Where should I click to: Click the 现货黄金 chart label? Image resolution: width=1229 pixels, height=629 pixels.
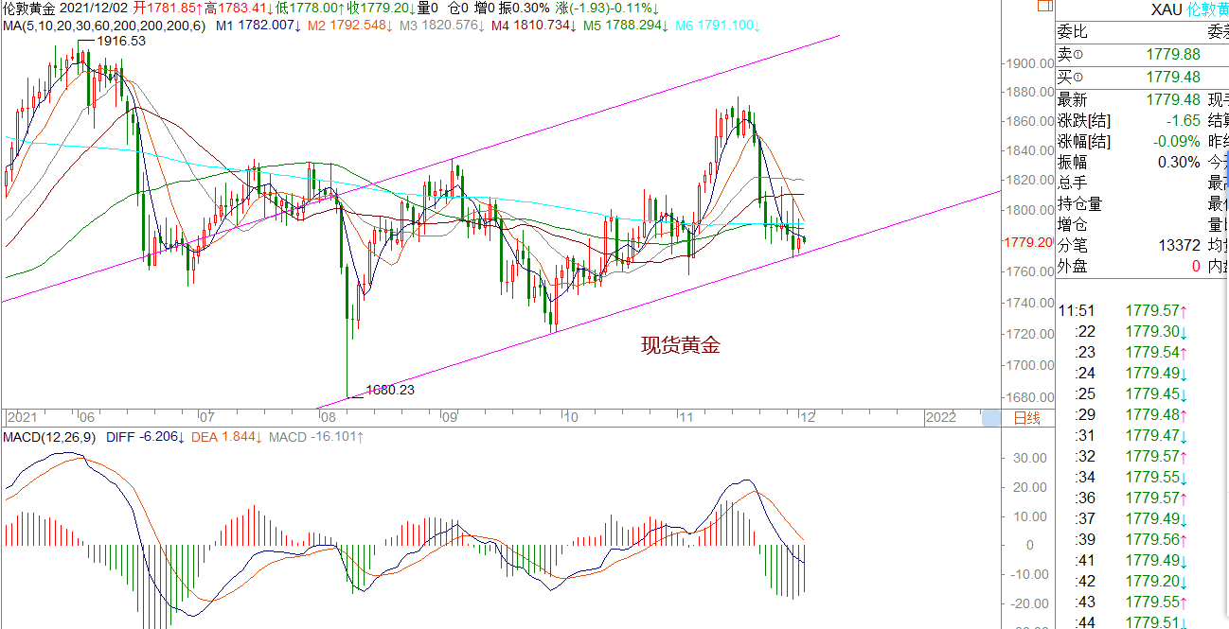[681, 345]
